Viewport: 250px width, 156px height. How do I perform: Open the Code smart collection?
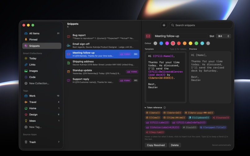[x=42, y=77]
